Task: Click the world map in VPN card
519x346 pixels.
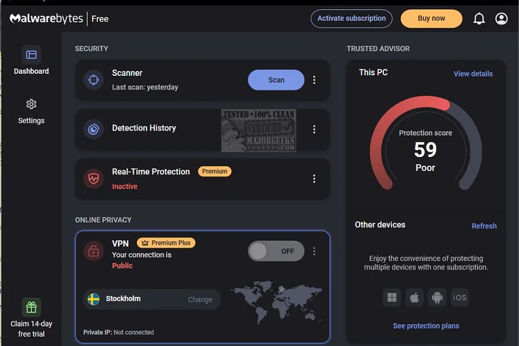Action: point(276,302)
